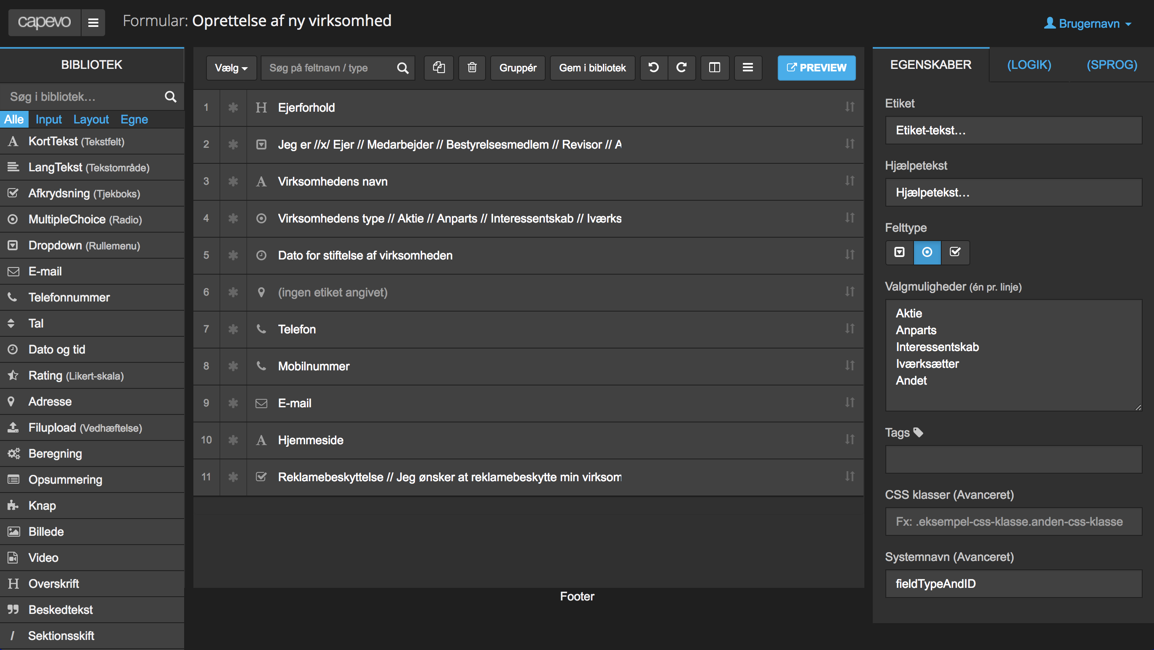
Task: Click the magnifier icon in Bibliotek search
Action: pyautogui.click(x=171, y=96)
